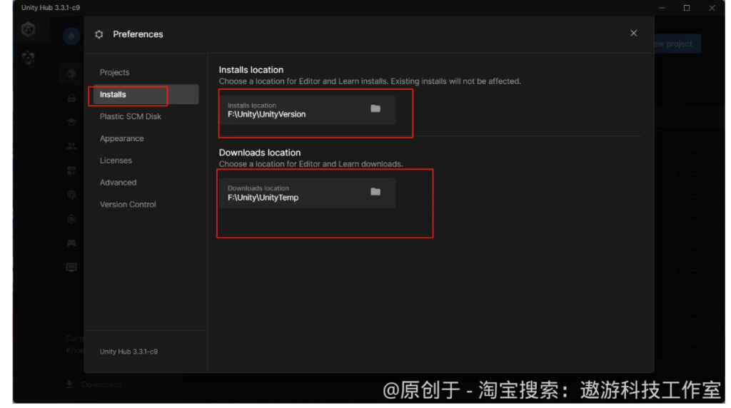Go to Appearance preferences

121,138
